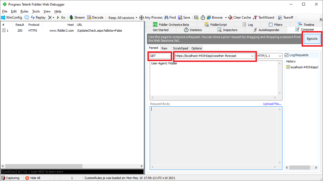Open the Edit menu
Image resolution: width=323 pixels, height=181 pixels.
(x=14, y=11)
